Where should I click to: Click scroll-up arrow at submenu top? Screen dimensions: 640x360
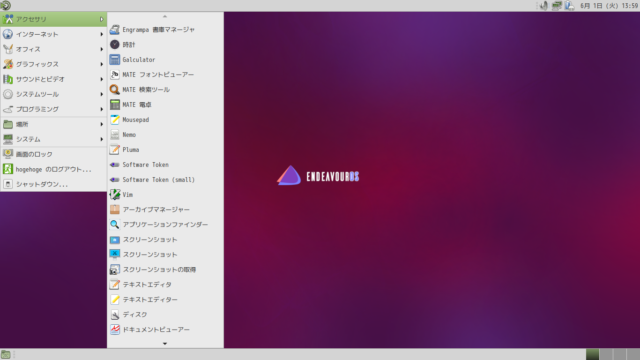click(x=165, y=16)
